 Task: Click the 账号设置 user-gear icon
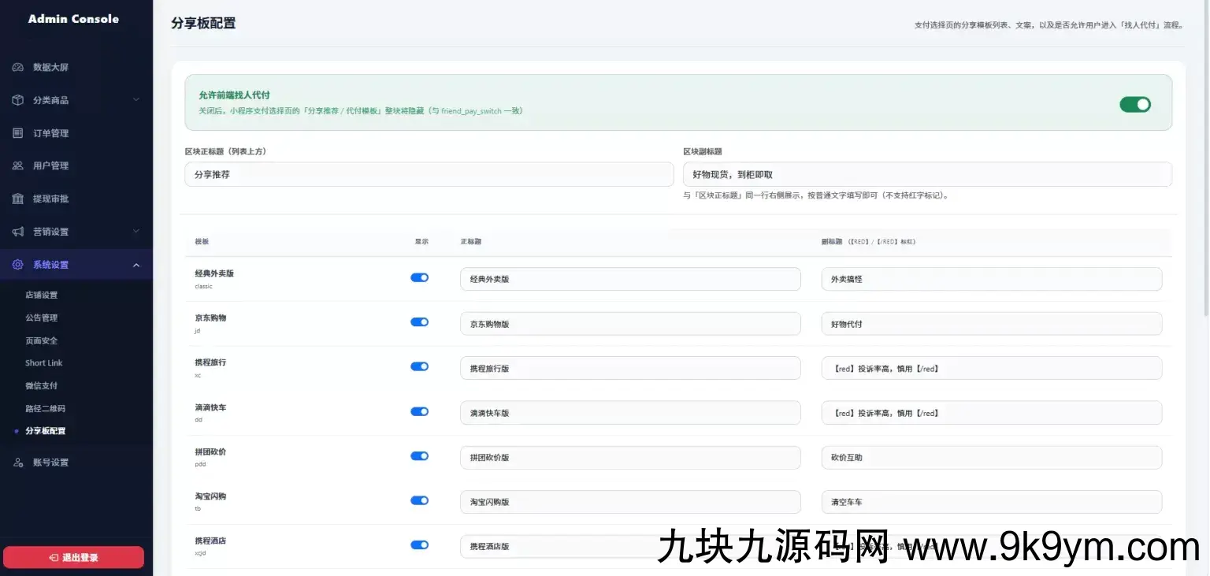[18, 463]
